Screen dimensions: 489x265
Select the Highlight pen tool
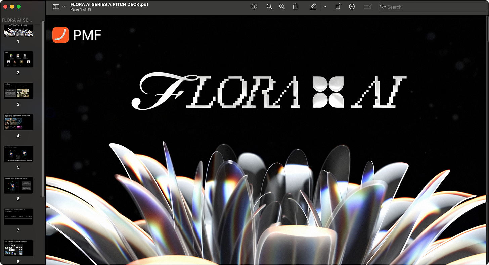313,7
